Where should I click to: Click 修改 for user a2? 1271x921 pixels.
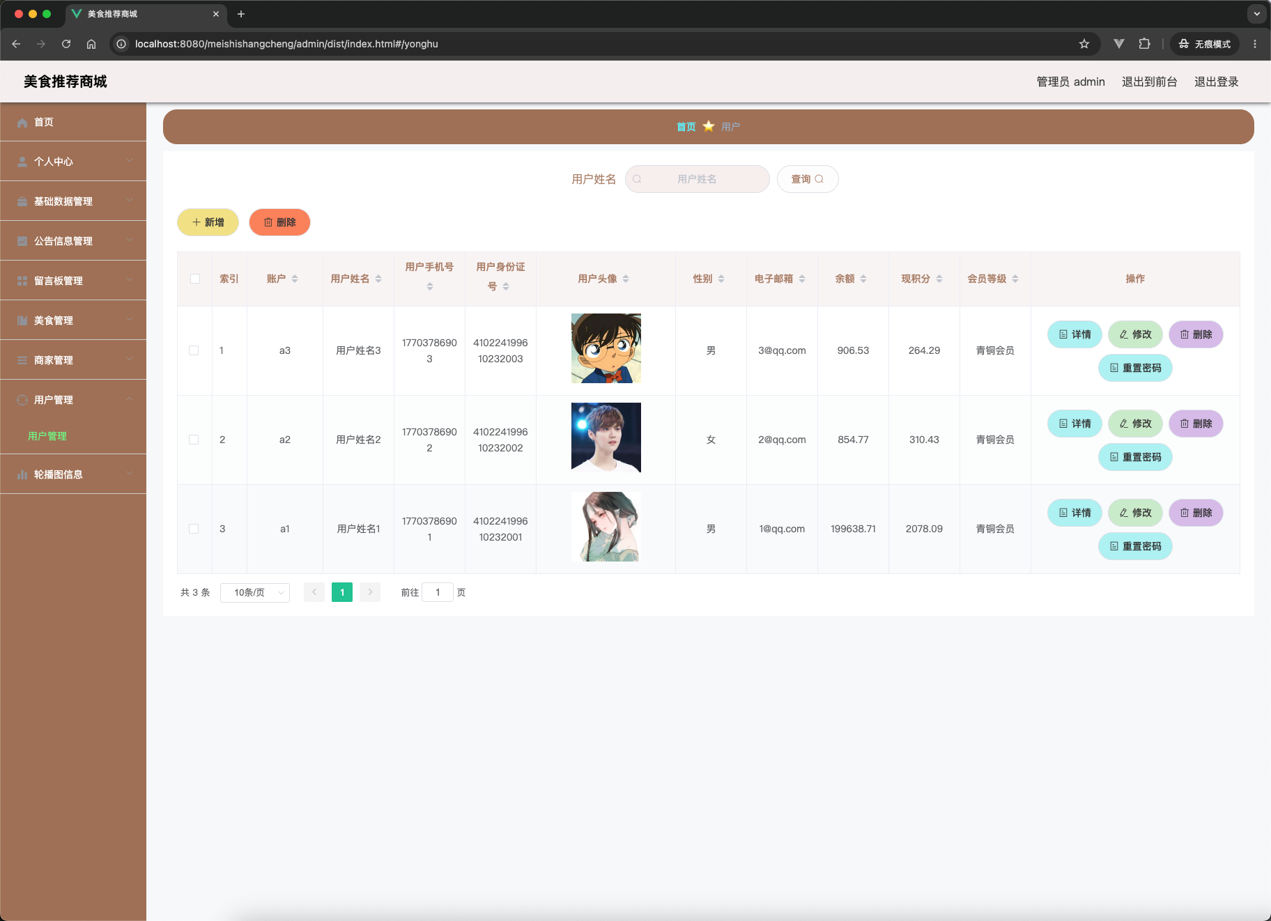pos(1135,424)
